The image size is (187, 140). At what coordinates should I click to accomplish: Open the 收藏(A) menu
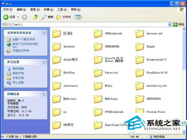[49, 9]
